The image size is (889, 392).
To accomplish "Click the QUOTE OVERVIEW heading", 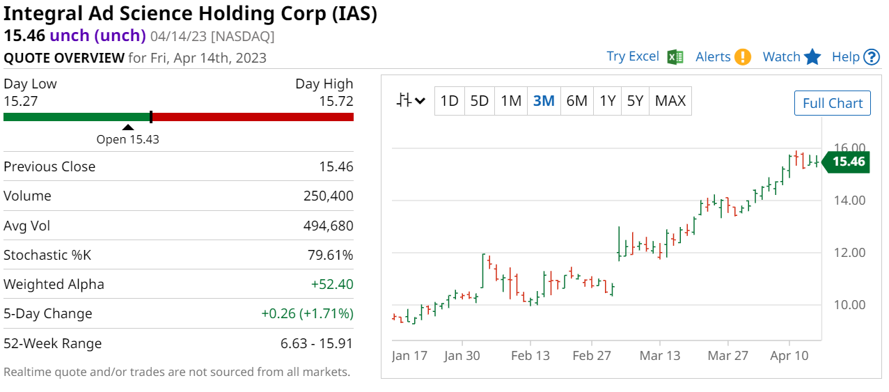I will (64, 58).
